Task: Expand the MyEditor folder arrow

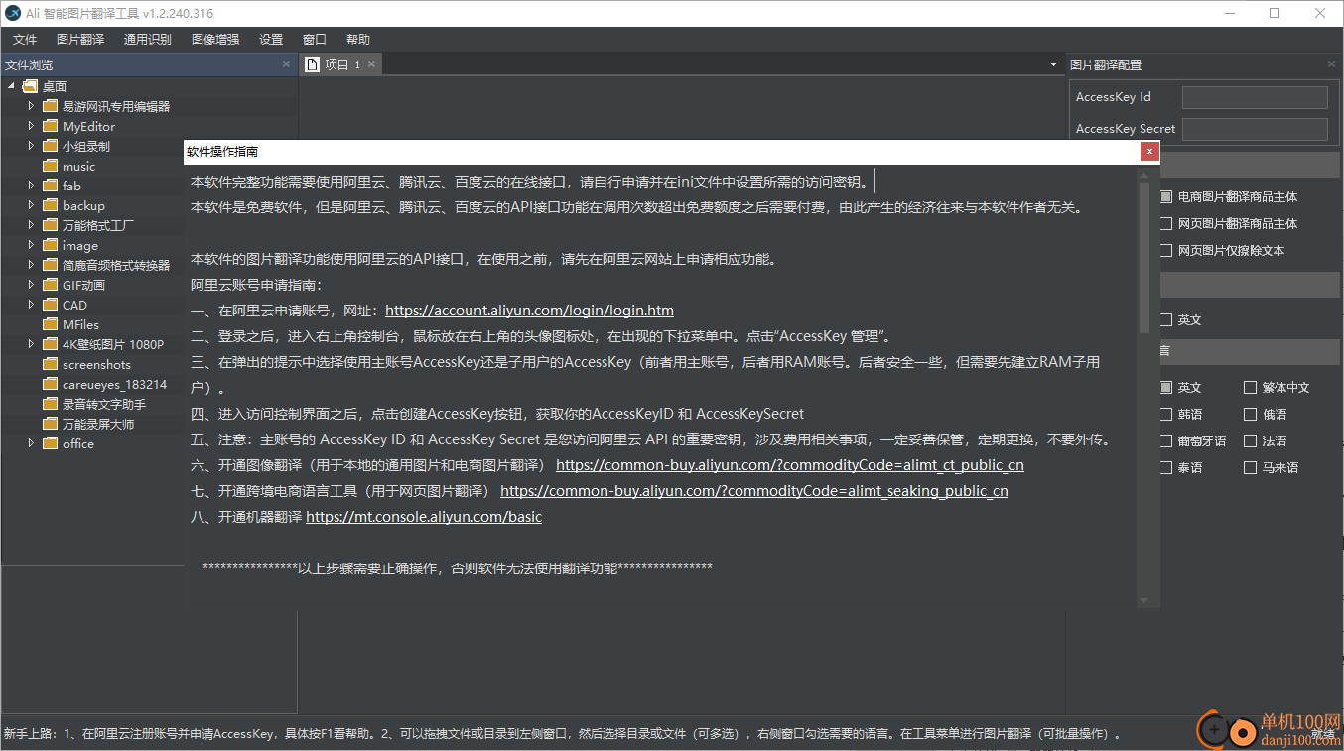Action: [31, 125]
